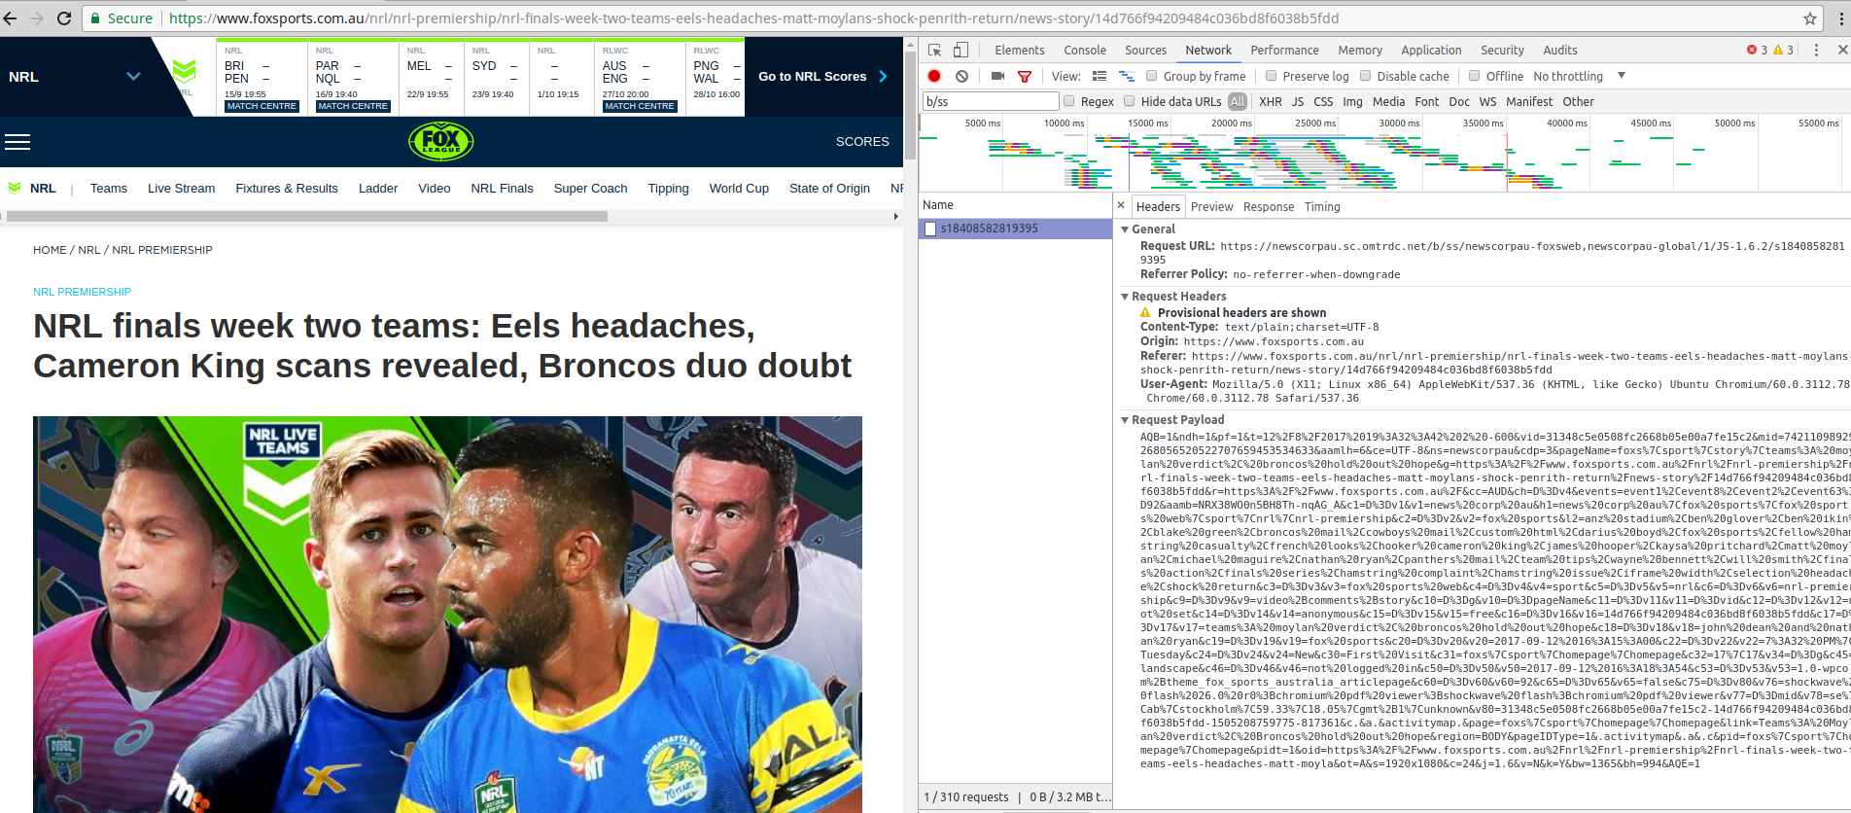Open MATCH CENTRE for PAR vs NQL

coord(353,106)
